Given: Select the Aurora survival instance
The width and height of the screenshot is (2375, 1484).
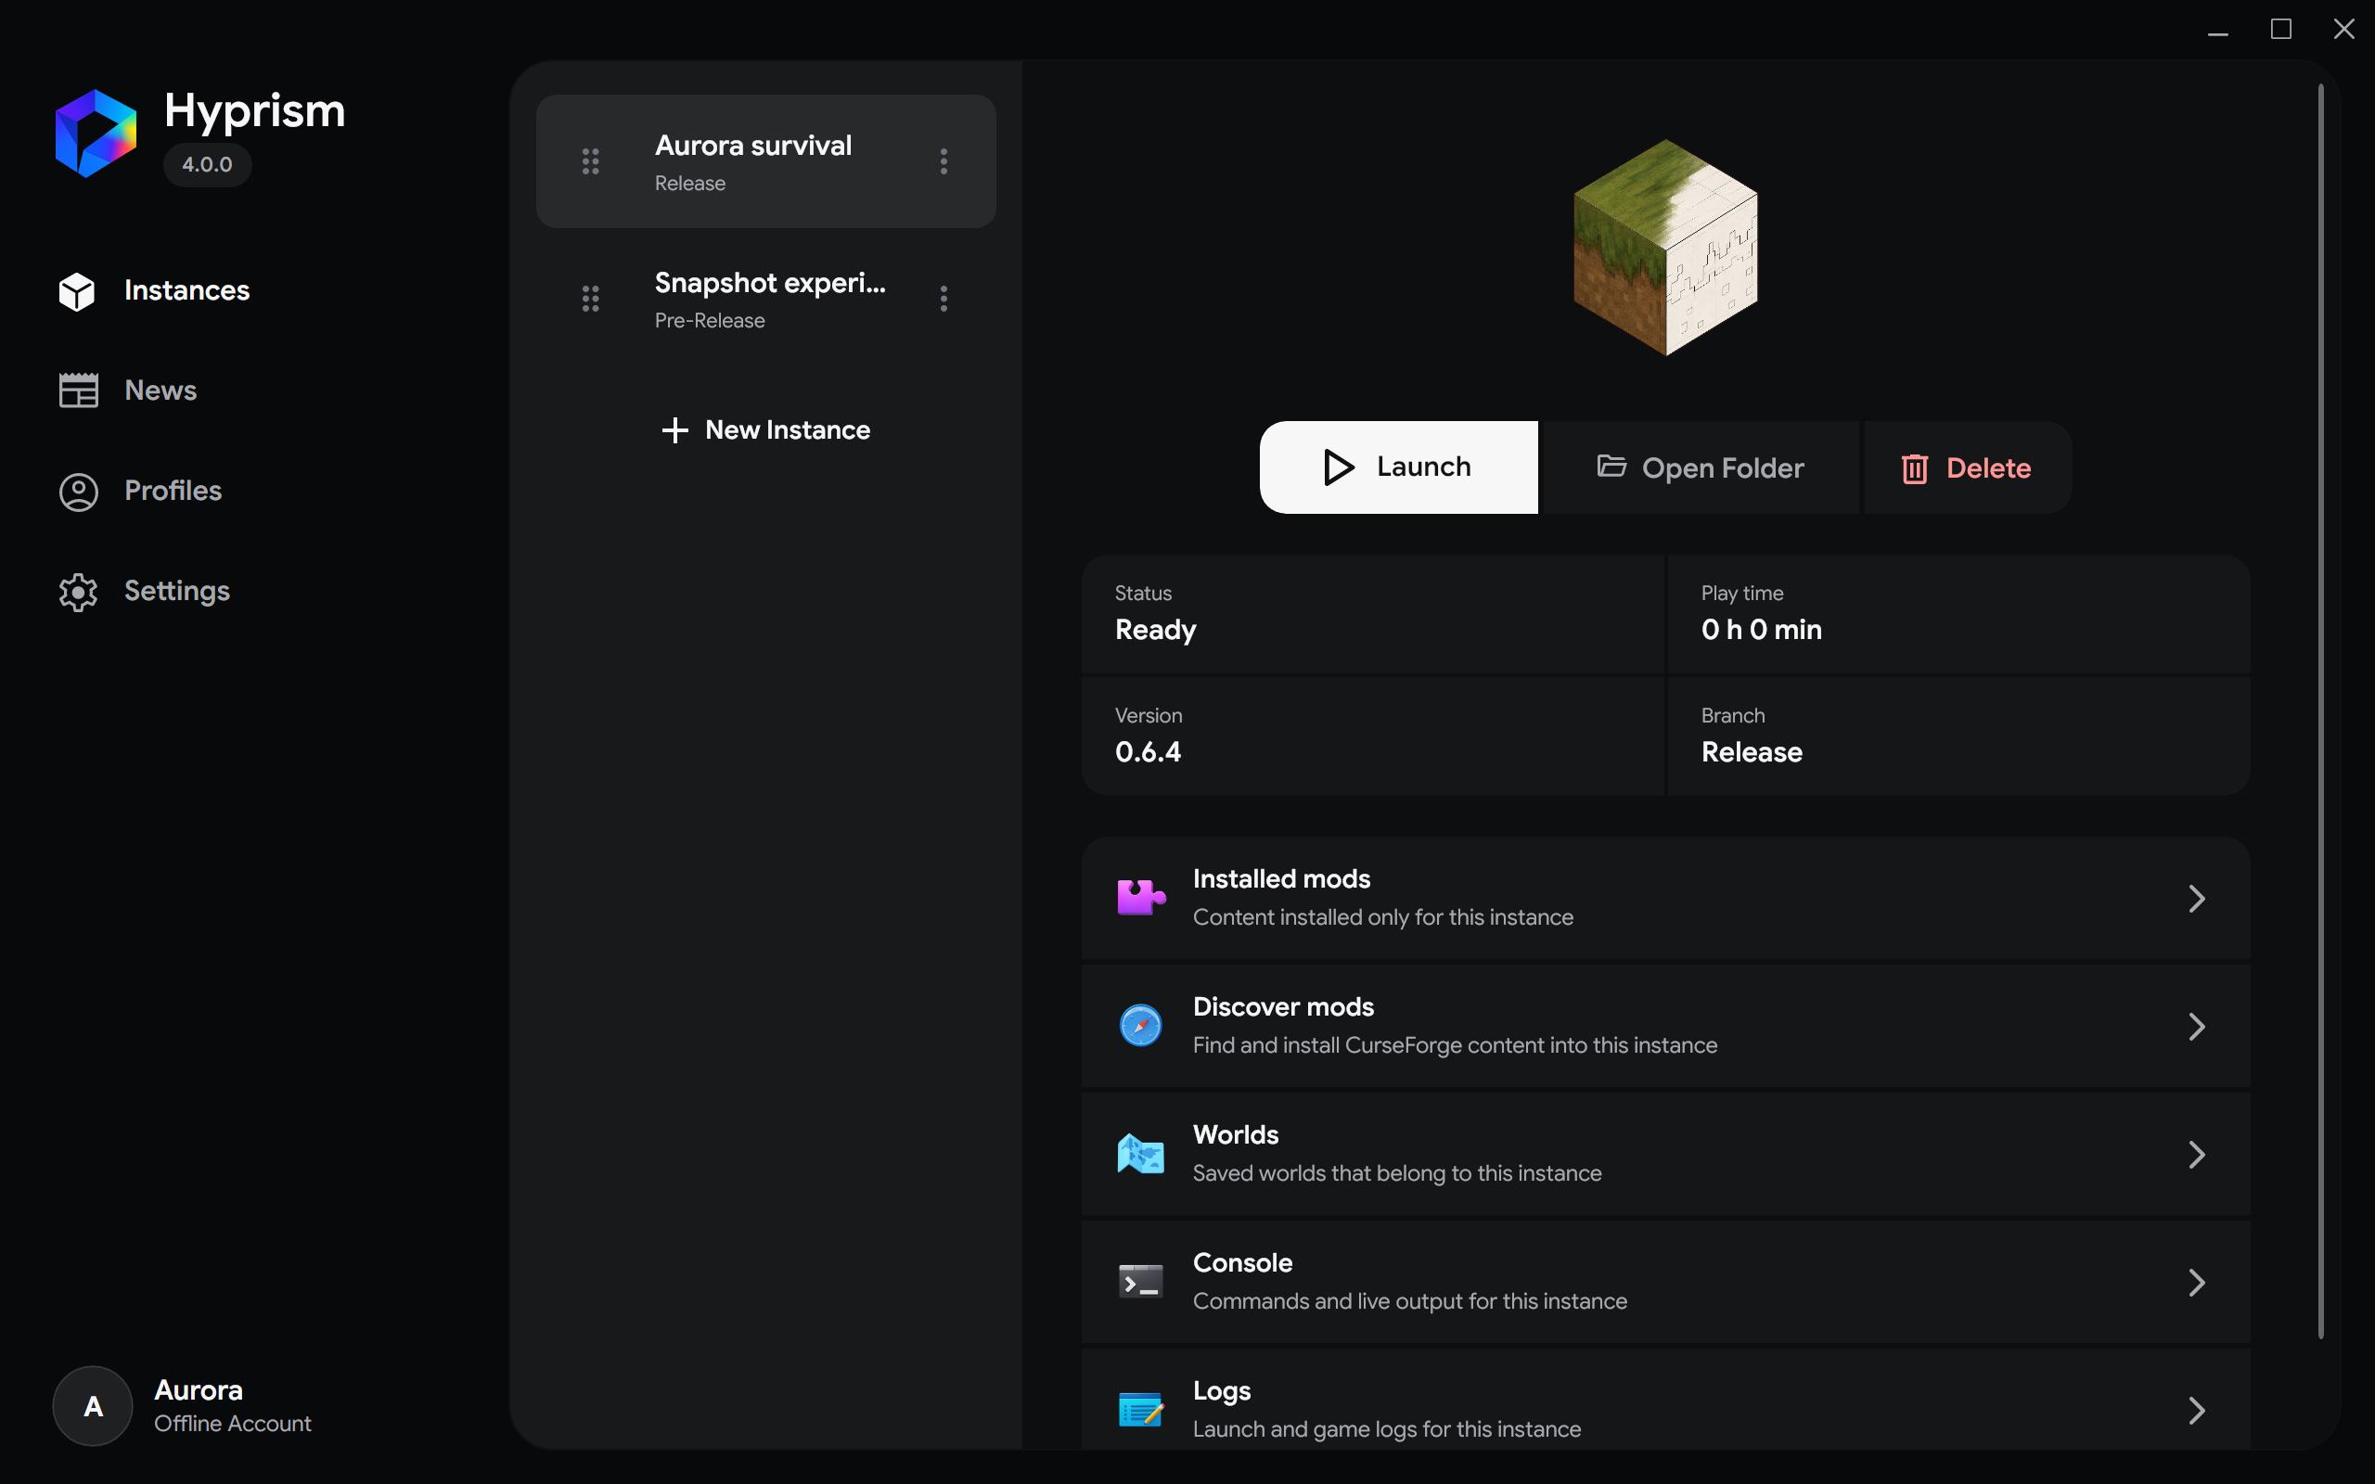Looking at the screenshot, I should 766,161.
